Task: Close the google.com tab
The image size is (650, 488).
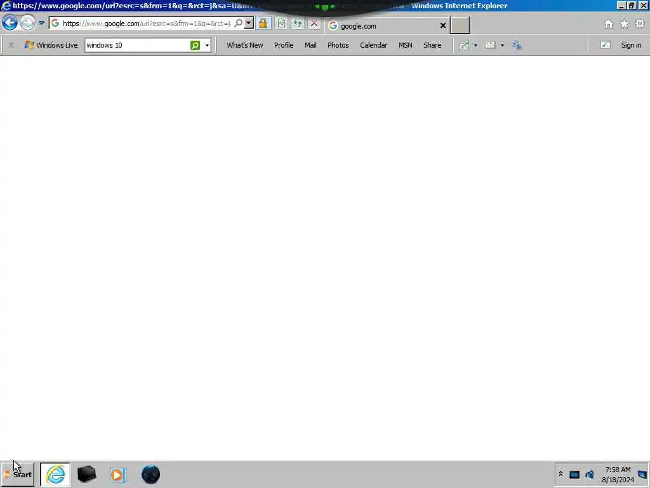Action: 442,25
